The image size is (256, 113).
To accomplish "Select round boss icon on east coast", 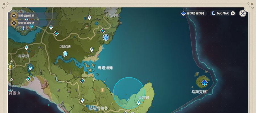I will 106,38.
